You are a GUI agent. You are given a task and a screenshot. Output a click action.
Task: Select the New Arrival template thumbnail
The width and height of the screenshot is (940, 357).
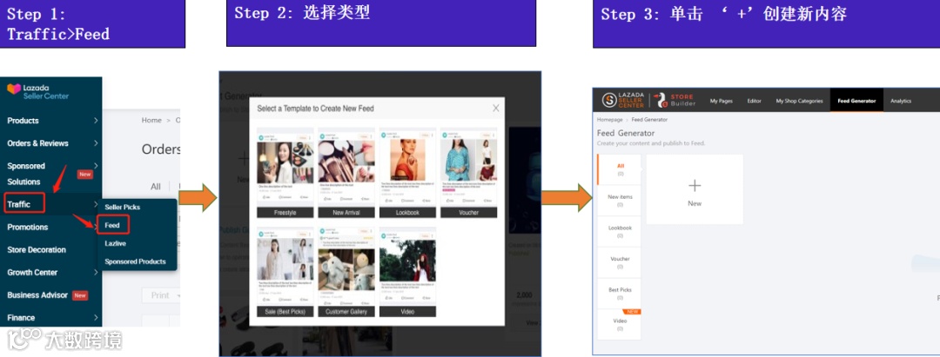(x=346, y=166)
